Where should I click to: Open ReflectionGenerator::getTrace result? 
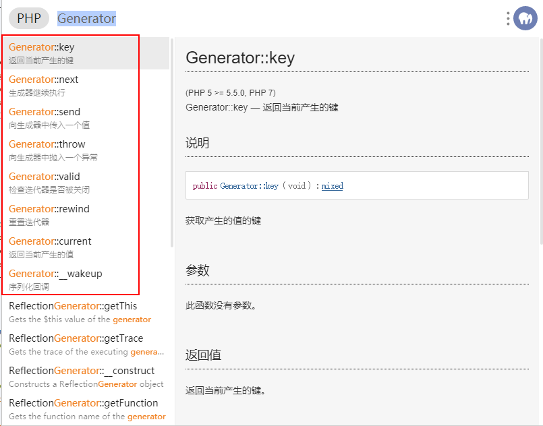86,344
